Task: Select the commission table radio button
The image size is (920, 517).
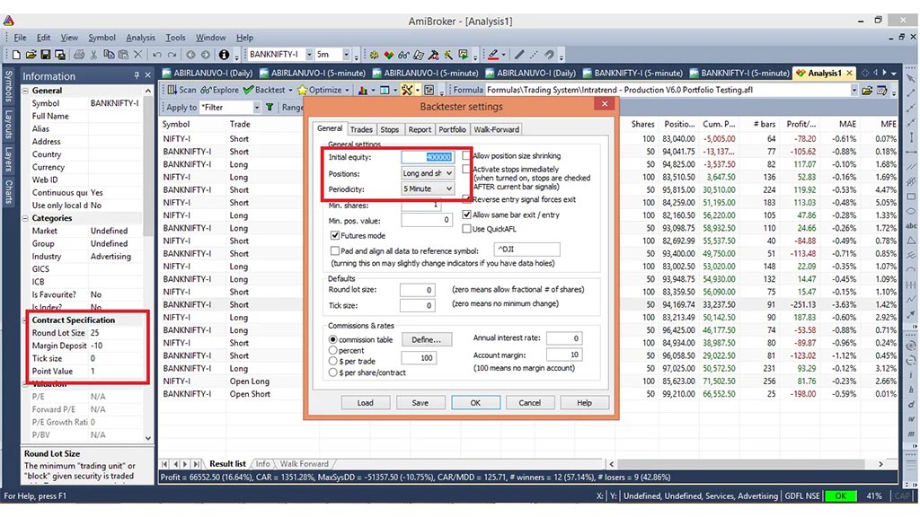Action: click(333, 339)
